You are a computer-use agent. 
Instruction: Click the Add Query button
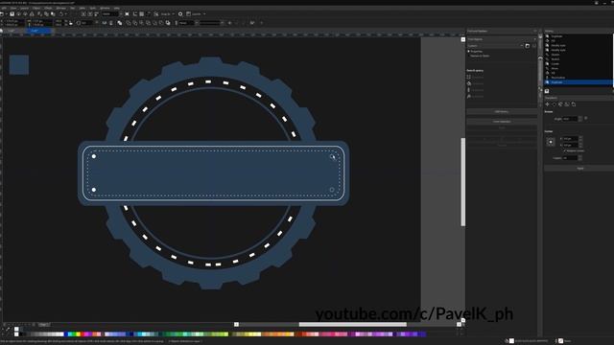(502, 111)
